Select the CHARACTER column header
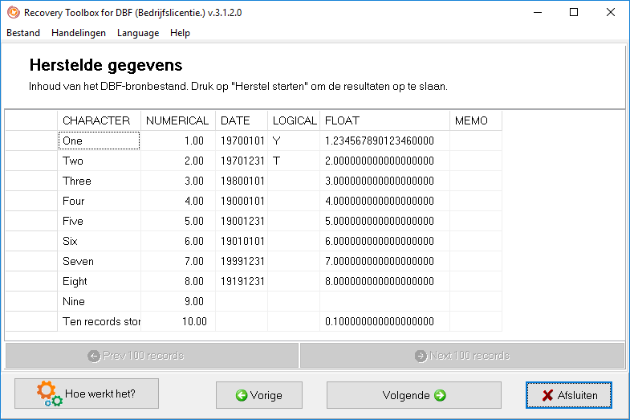Viewport: 630px width, 420px height. (100, 120)
